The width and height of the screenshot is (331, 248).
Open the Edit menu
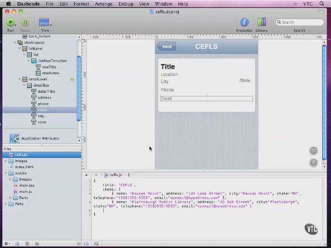click(63, 4)
